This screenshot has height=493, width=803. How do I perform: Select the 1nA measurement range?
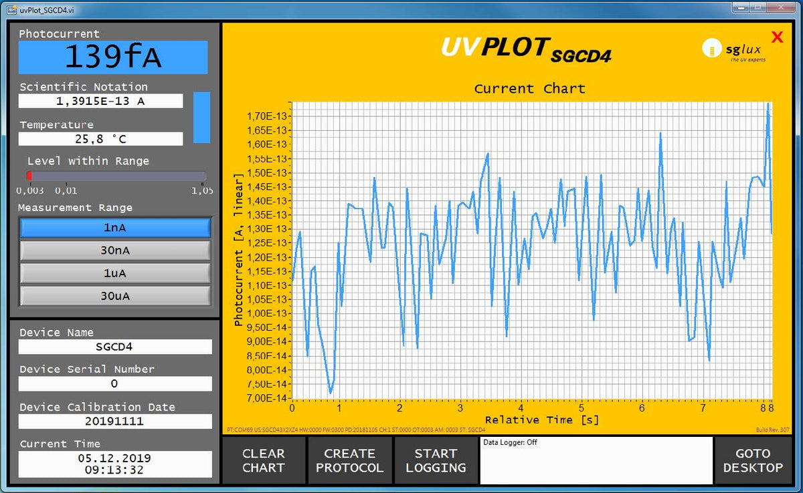[115, 228]
